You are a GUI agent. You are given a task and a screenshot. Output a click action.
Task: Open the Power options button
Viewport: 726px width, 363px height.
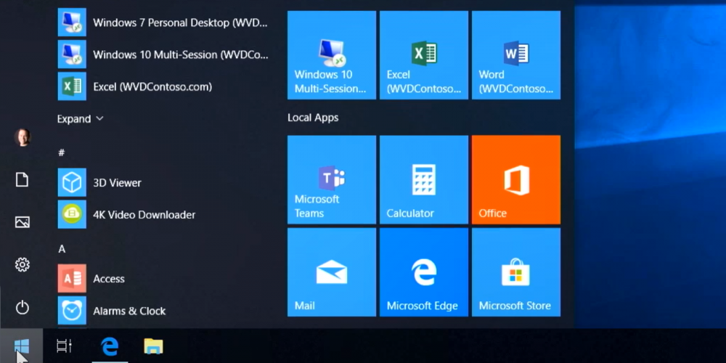click(23, 307)
